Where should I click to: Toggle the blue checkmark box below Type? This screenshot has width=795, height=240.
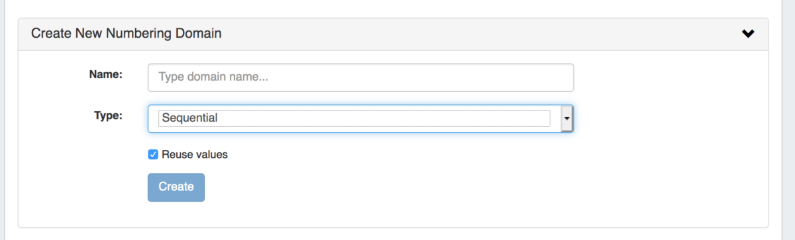153,154
